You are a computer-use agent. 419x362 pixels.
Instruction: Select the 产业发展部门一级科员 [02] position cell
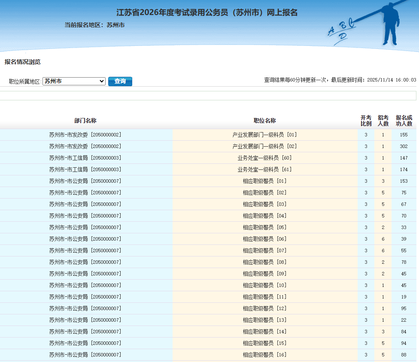click(x=264, y=146)
